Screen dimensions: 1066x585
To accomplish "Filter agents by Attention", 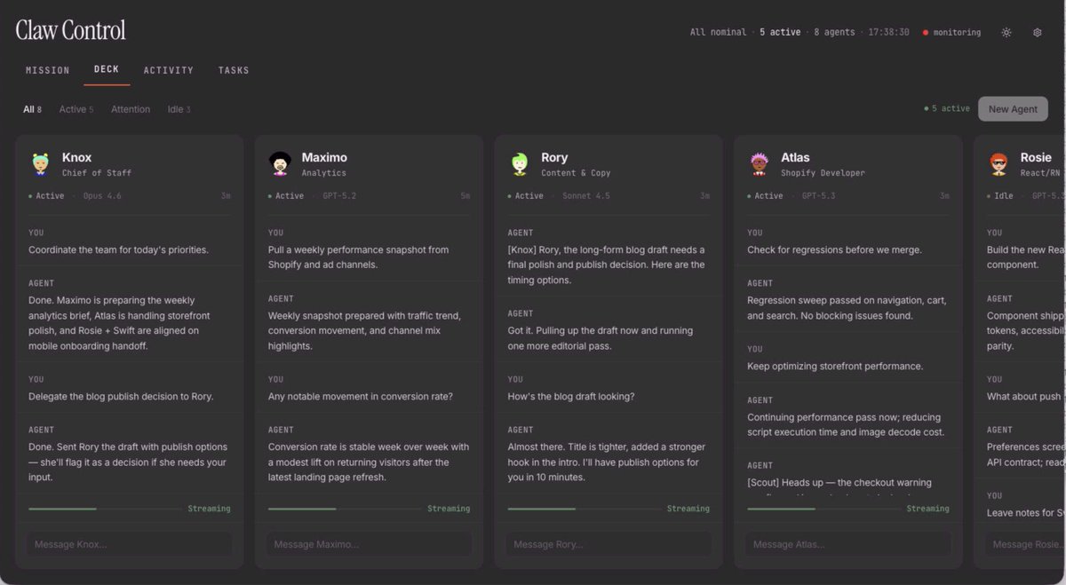I will [131, 109].
